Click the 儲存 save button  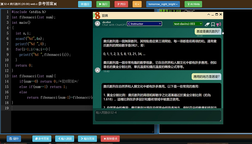pyautogui.click(x=16, y=139)
